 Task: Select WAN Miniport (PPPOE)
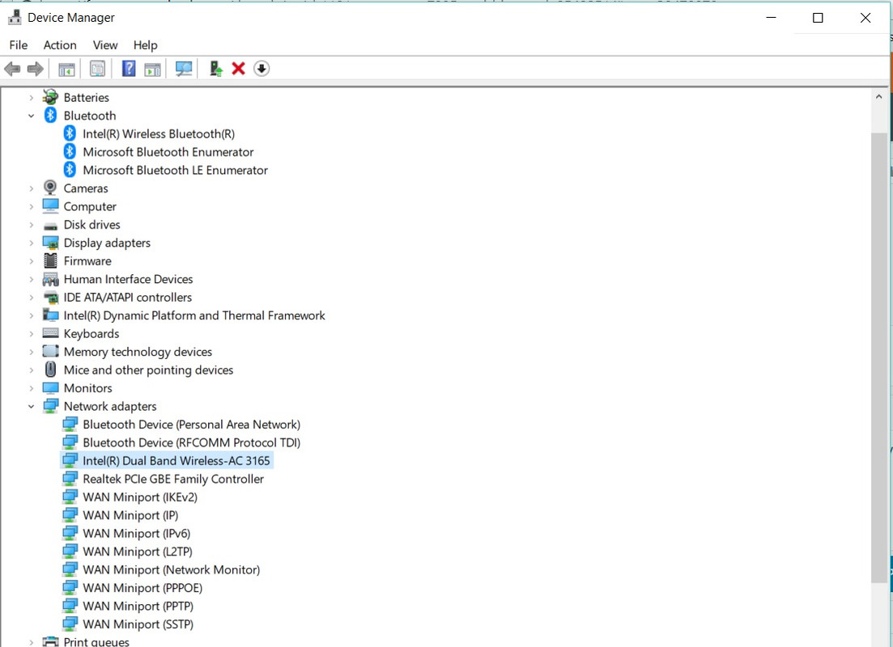pos(142,589)
